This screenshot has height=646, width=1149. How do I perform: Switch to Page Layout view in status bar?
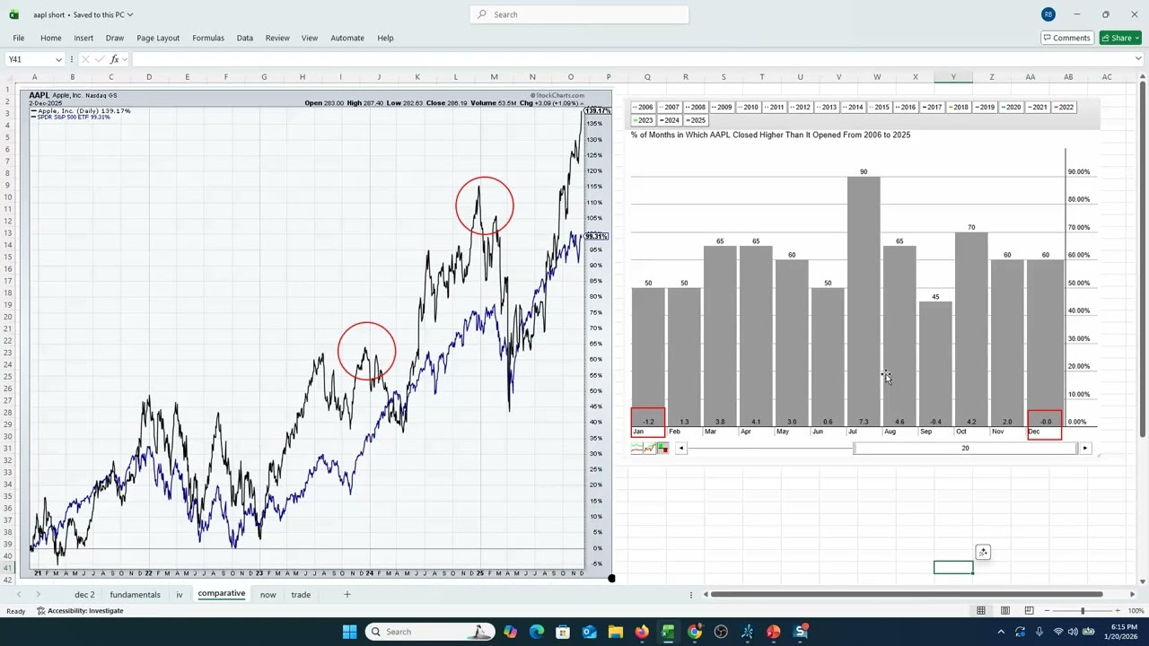[1005, 611]
